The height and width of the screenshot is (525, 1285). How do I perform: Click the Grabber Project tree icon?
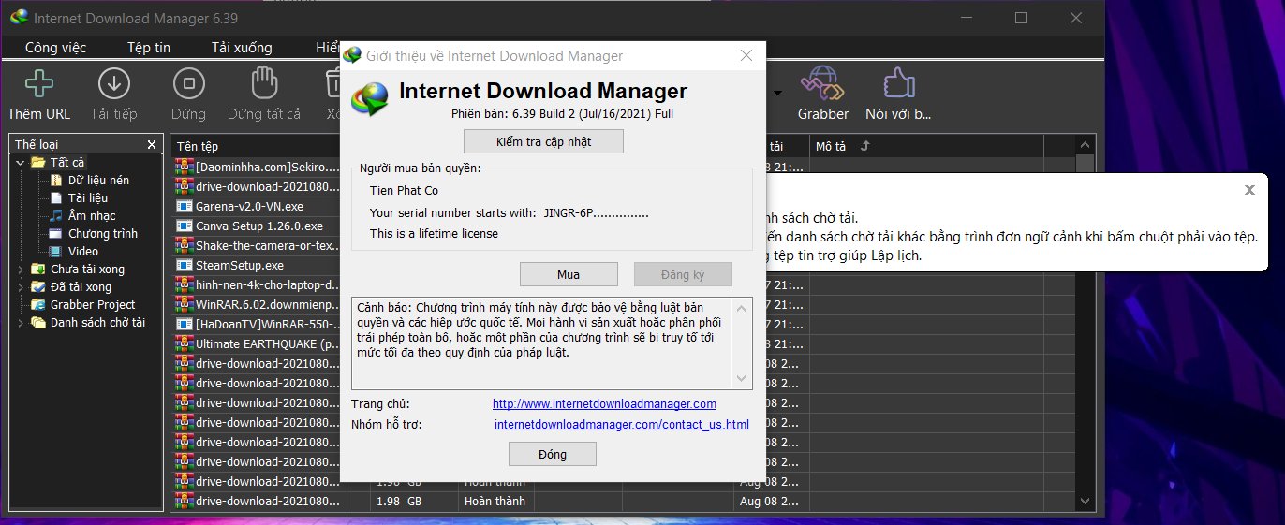(38, 304)
